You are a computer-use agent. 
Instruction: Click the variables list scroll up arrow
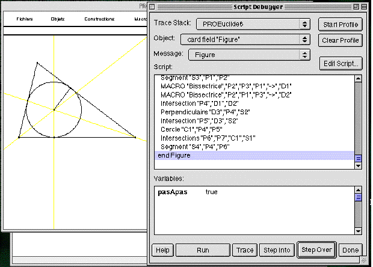click(x=358, y=190)
